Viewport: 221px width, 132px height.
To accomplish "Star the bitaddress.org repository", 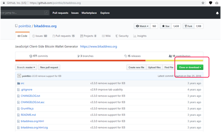I will pos(166,26).
